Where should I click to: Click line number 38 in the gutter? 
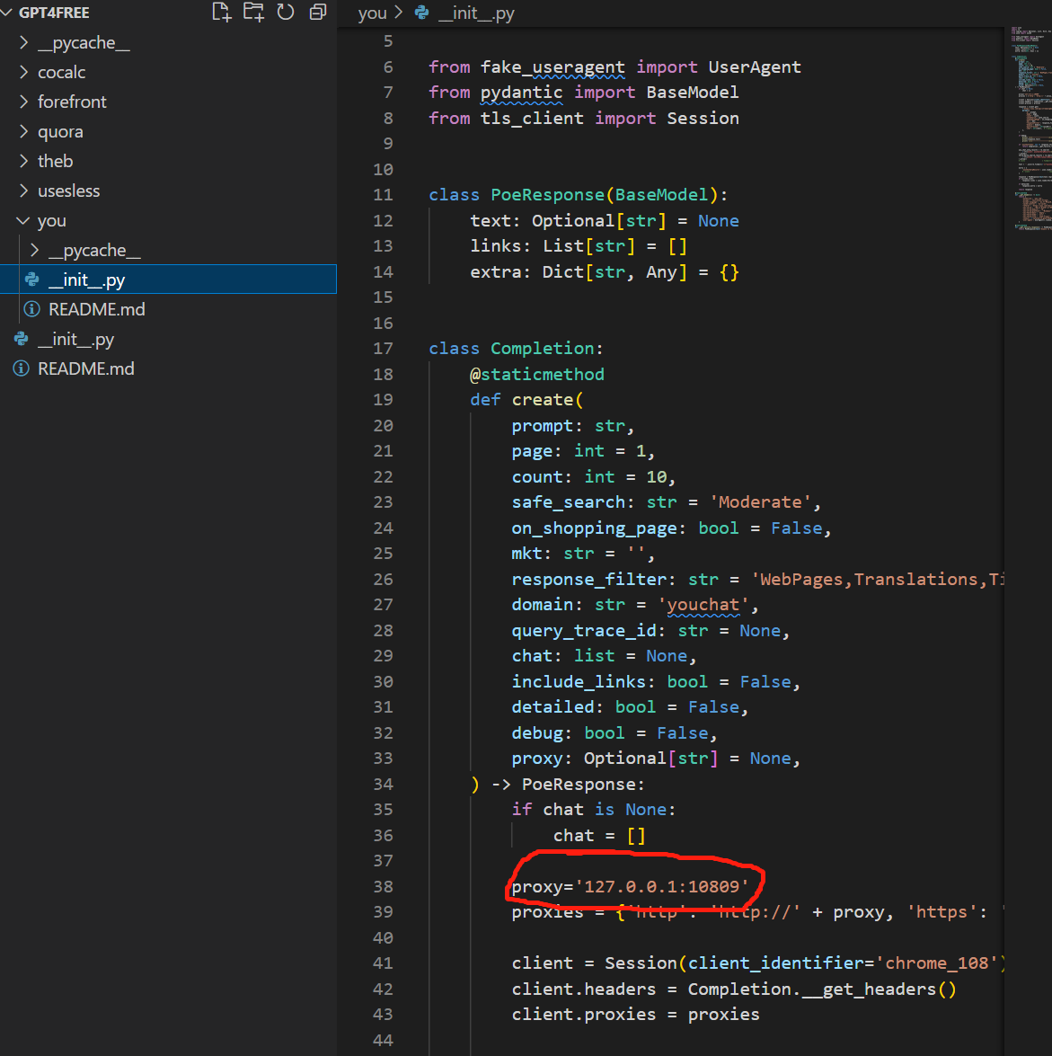[x=383, y=886]
